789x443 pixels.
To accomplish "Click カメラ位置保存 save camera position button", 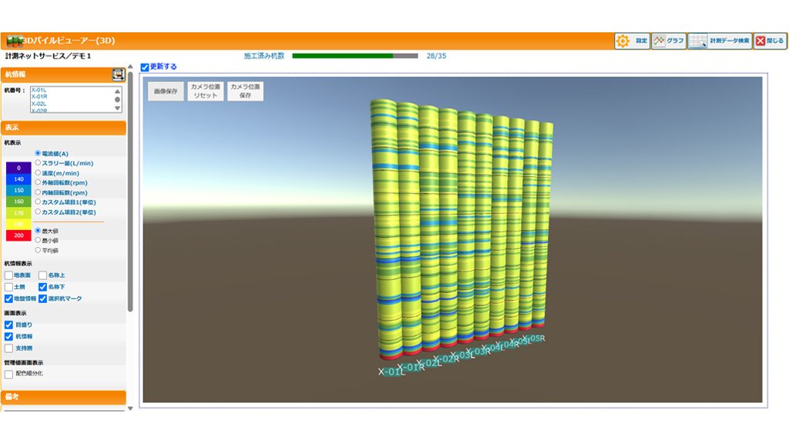I will [245, 92].
